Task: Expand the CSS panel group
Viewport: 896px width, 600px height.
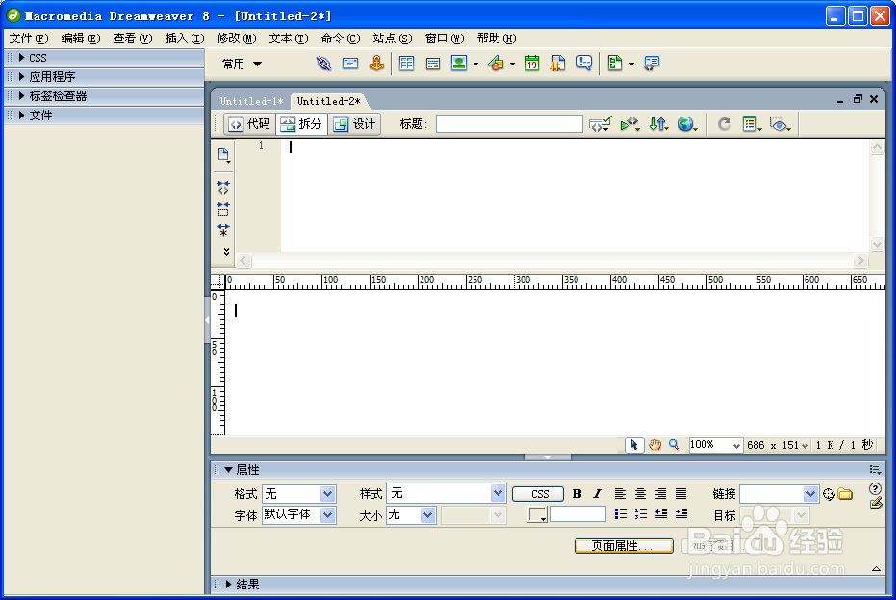Action: 22,57
